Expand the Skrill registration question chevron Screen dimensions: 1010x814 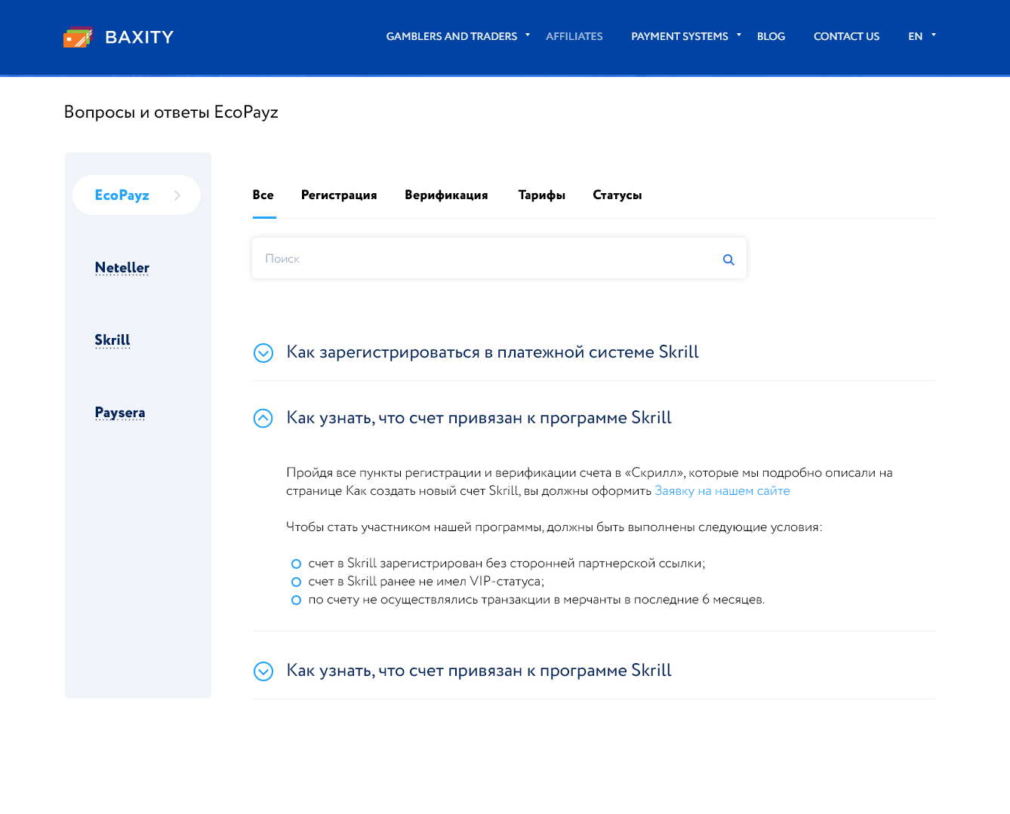[263, 353]
